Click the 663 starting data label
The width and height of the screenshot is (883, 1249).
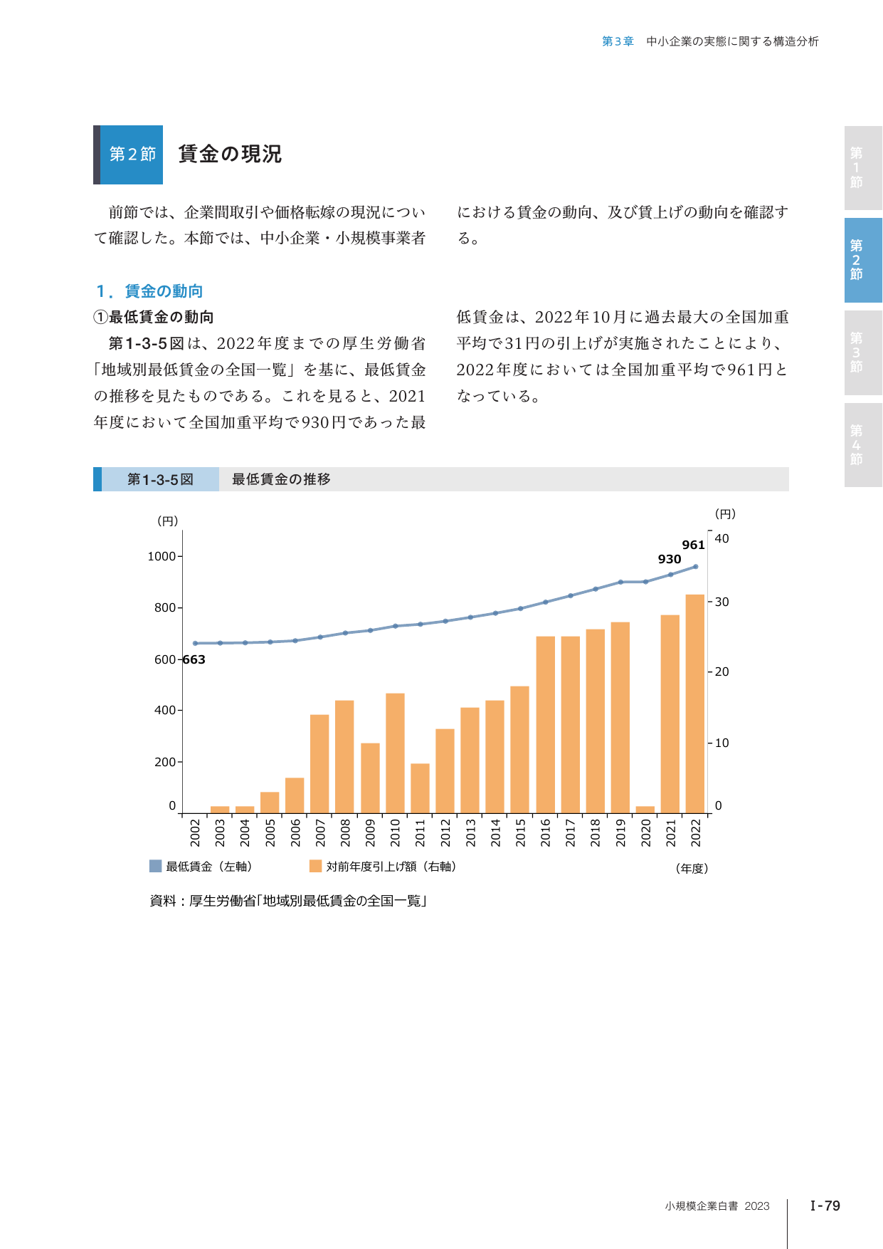[x=194, y=659]
